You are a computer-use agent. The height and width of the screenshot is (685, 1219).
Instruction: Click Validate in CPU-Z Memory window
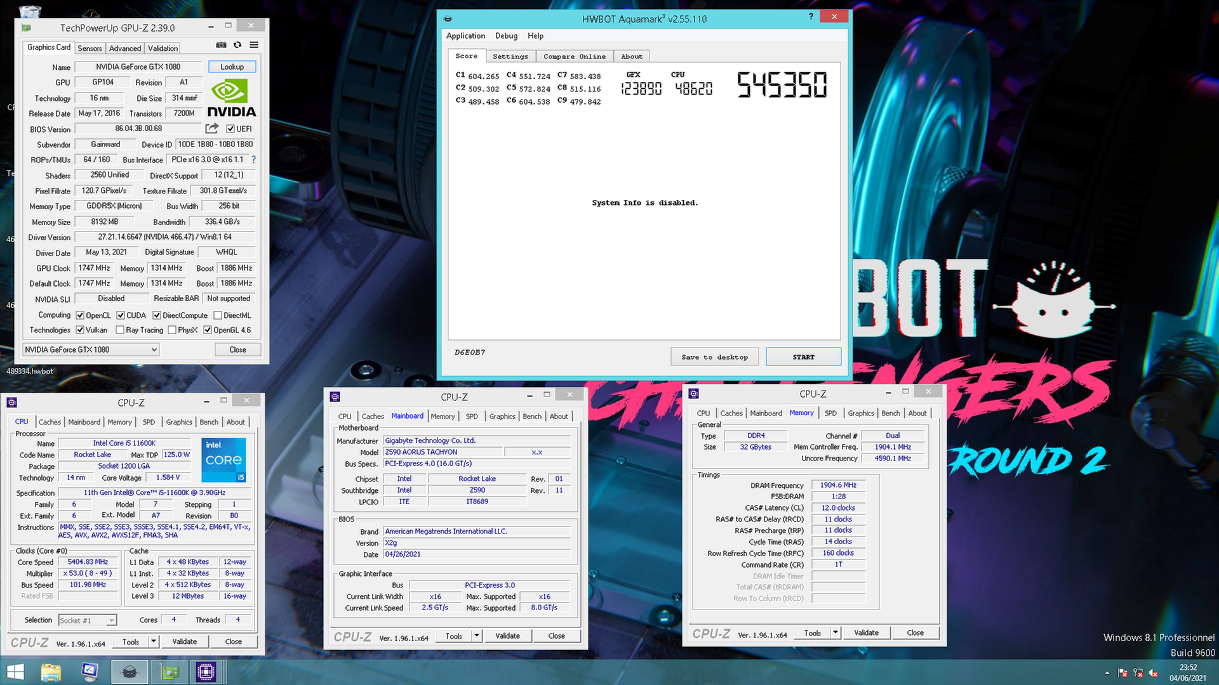[866, 632]
